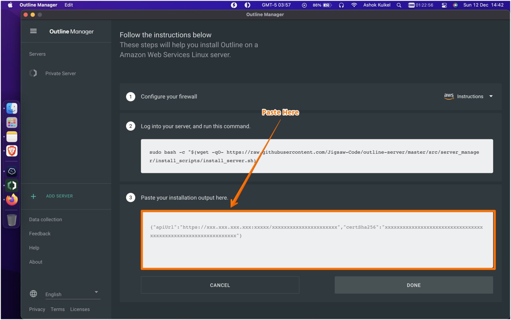Click the Outline Manager logo in the sidebar

(71, 32)
